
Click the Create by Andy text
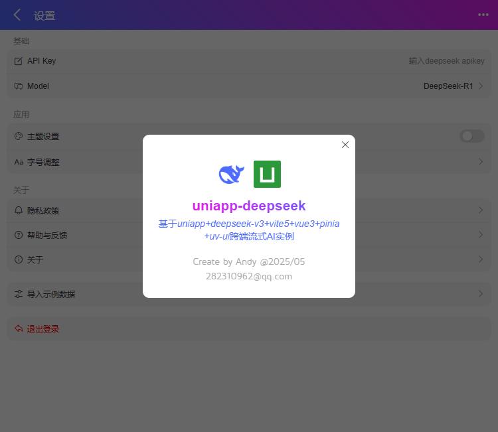[249, 261]
